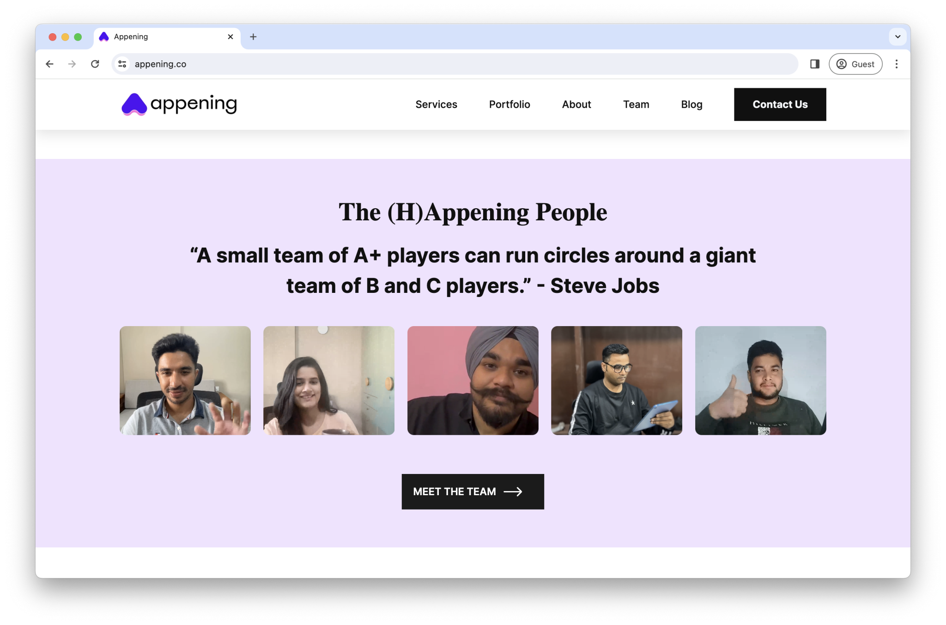Screen dimensions: 946x625
Task: Open the site permissions icon in the address bar
Action: point(122,64)
